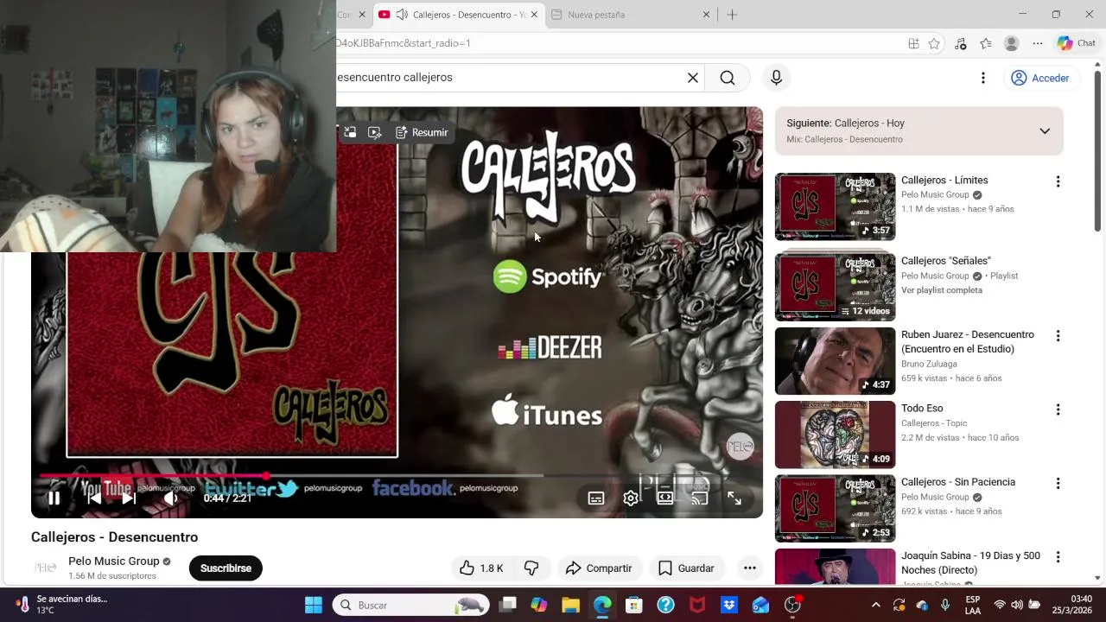Viewport: 1106px width, 622px height.
Task: Close the Nueva pestaña tab
Action: [x=706, y=15]
